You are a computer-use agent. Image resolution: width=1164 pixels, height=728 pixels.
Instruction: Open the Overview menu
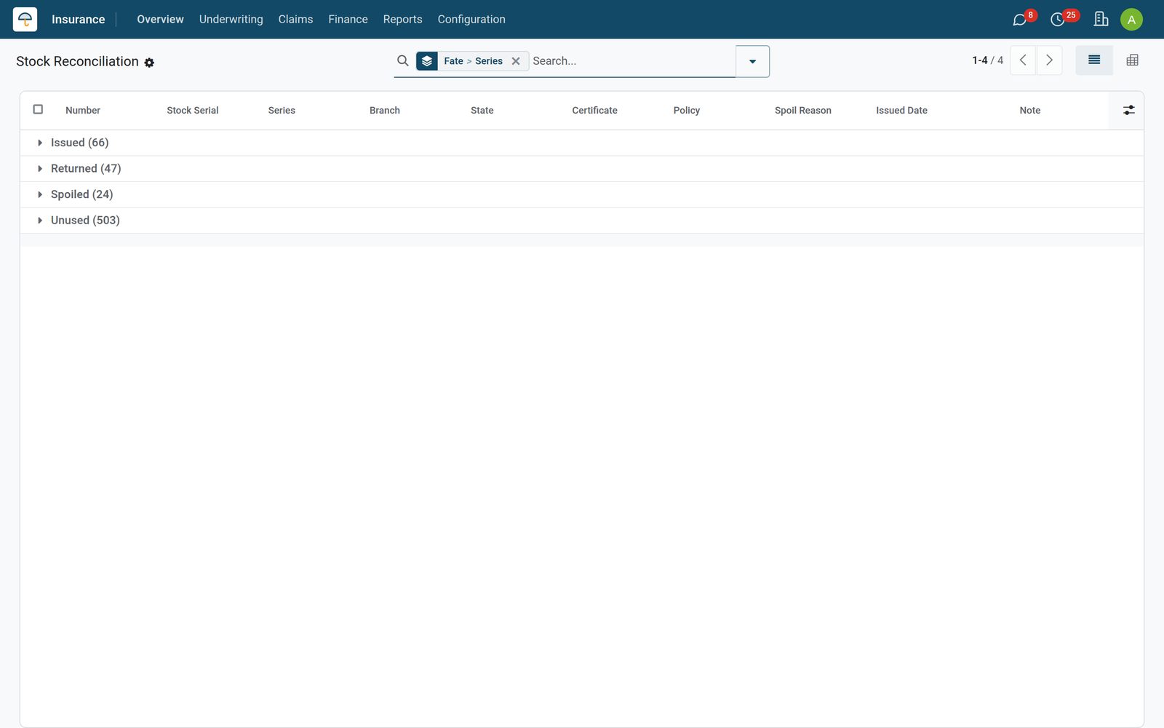click(x=160, y=20)
